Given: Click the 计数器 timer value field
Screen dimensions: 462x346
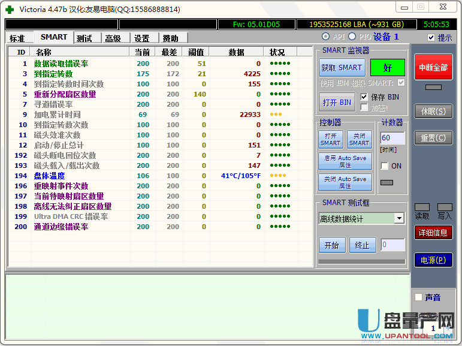Looking at the screenshot, I should [x=392, y=138].
